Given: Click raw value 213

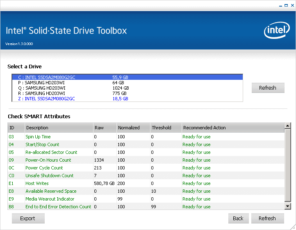Looking at the screenshot, I should 98,168.
